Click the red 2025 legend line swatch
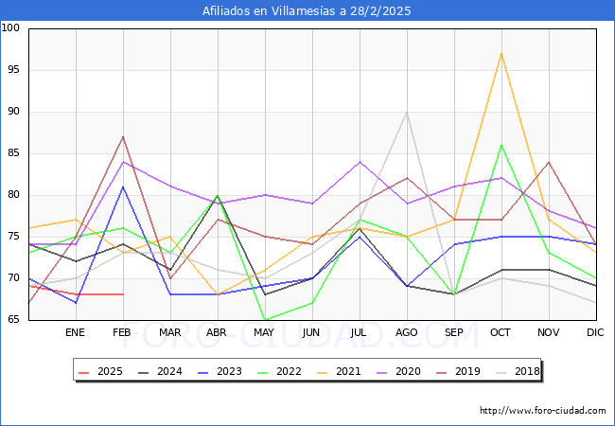The image size is (615, 426). (x=84, y=372)
